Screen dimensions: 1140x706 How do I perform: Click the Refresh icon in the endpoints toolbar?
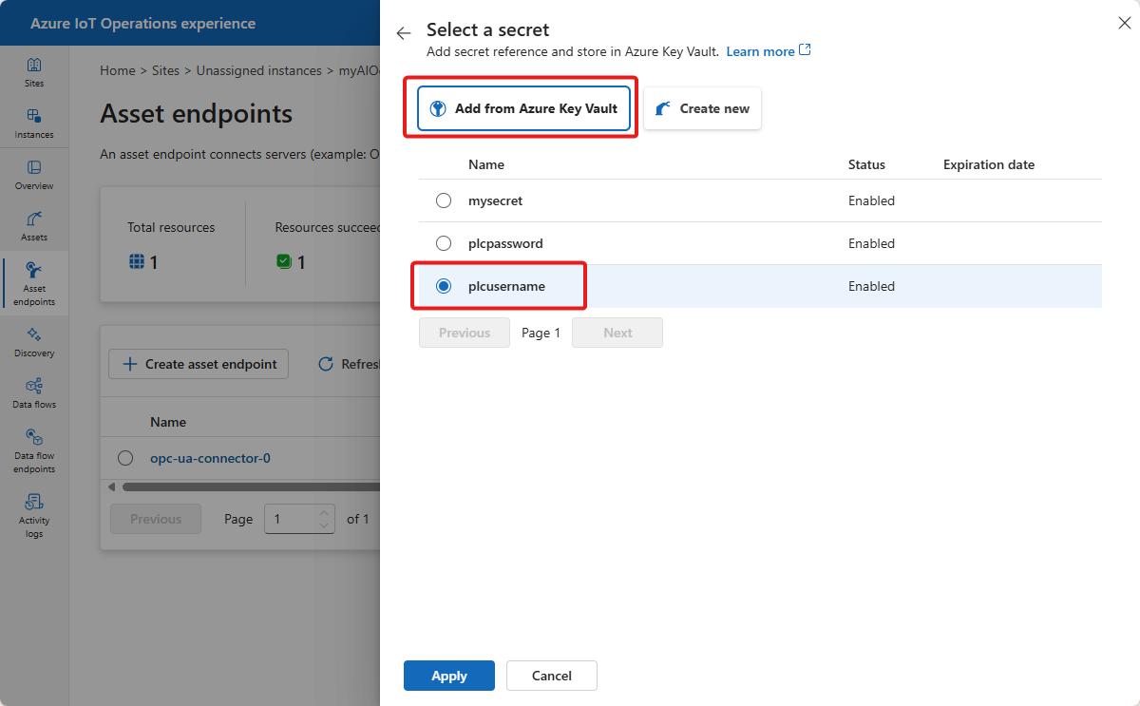(x=326, y=364)
